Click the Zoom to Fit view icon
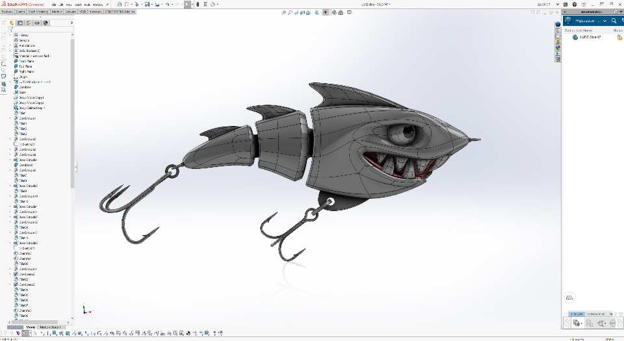Image resolution: width=624 pixels, height=341 pixels. [x=285, y=12]
